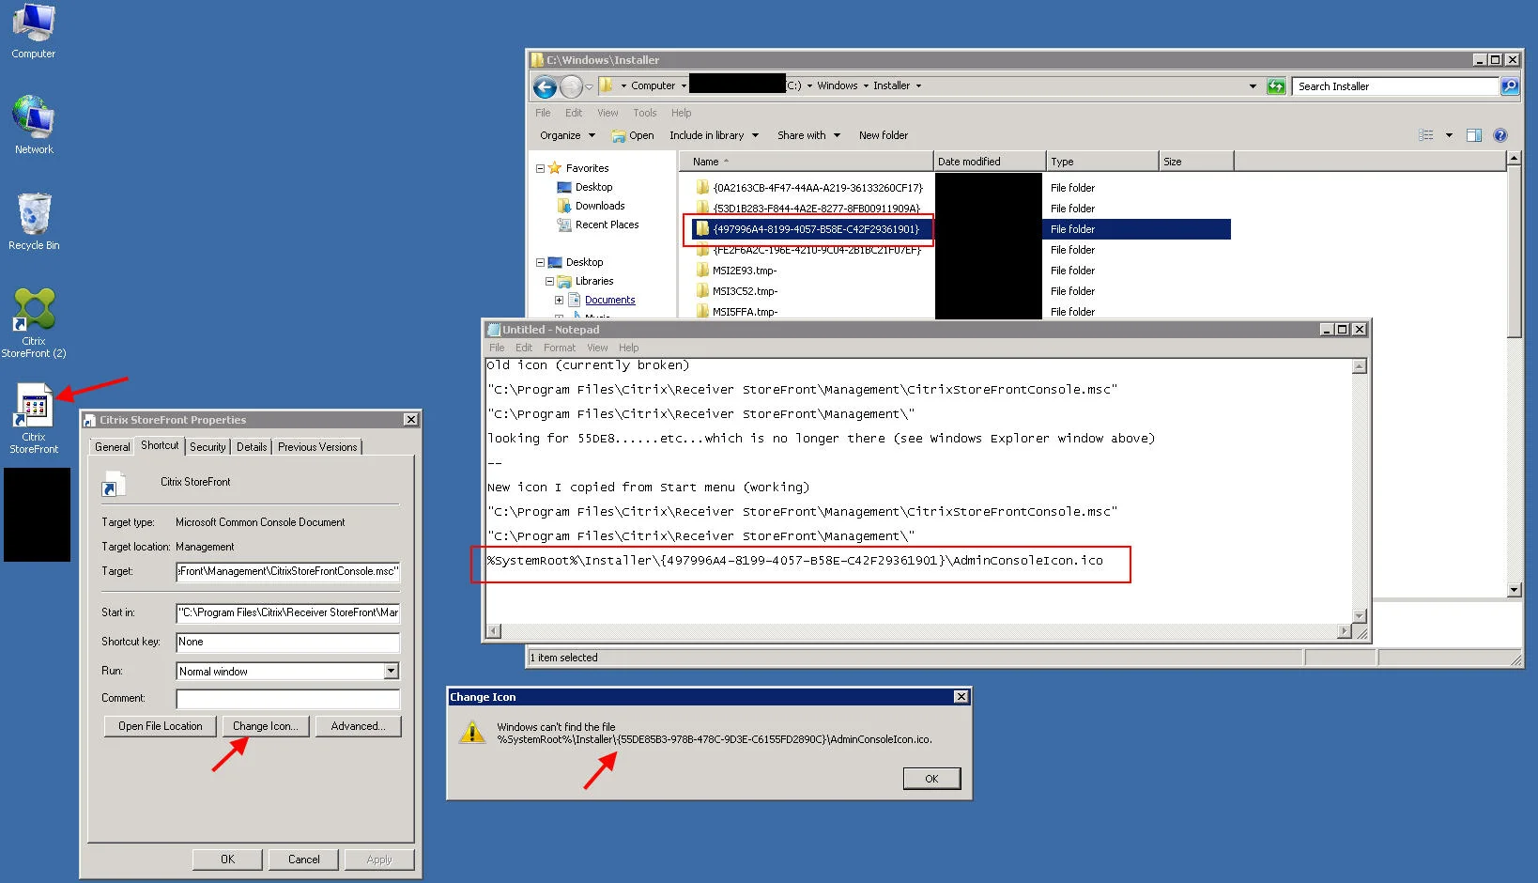Click the Shortcut key field

[x=287, y=642]
